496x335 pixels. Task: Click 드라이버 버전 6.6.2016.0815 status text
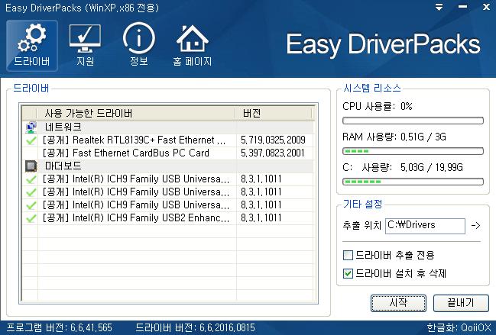coord(195,327)
